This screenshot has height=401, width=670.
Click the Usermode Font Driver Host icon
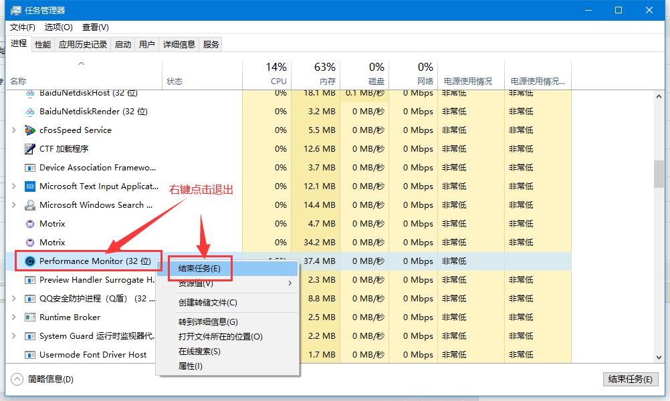(x=30, y=355)
